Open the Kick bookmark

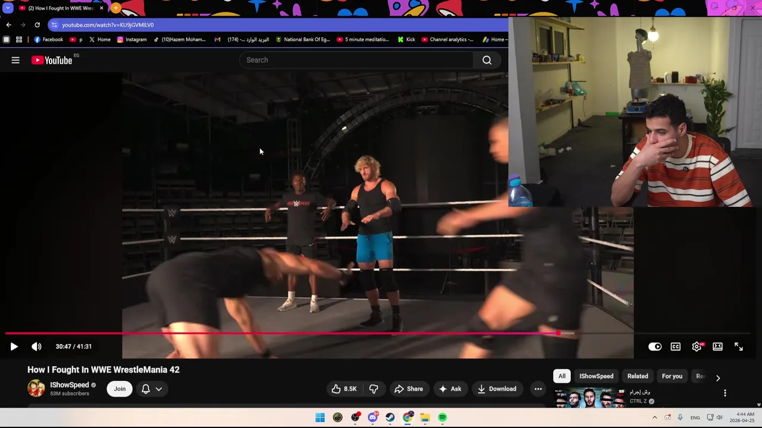[x=405, y=40]
